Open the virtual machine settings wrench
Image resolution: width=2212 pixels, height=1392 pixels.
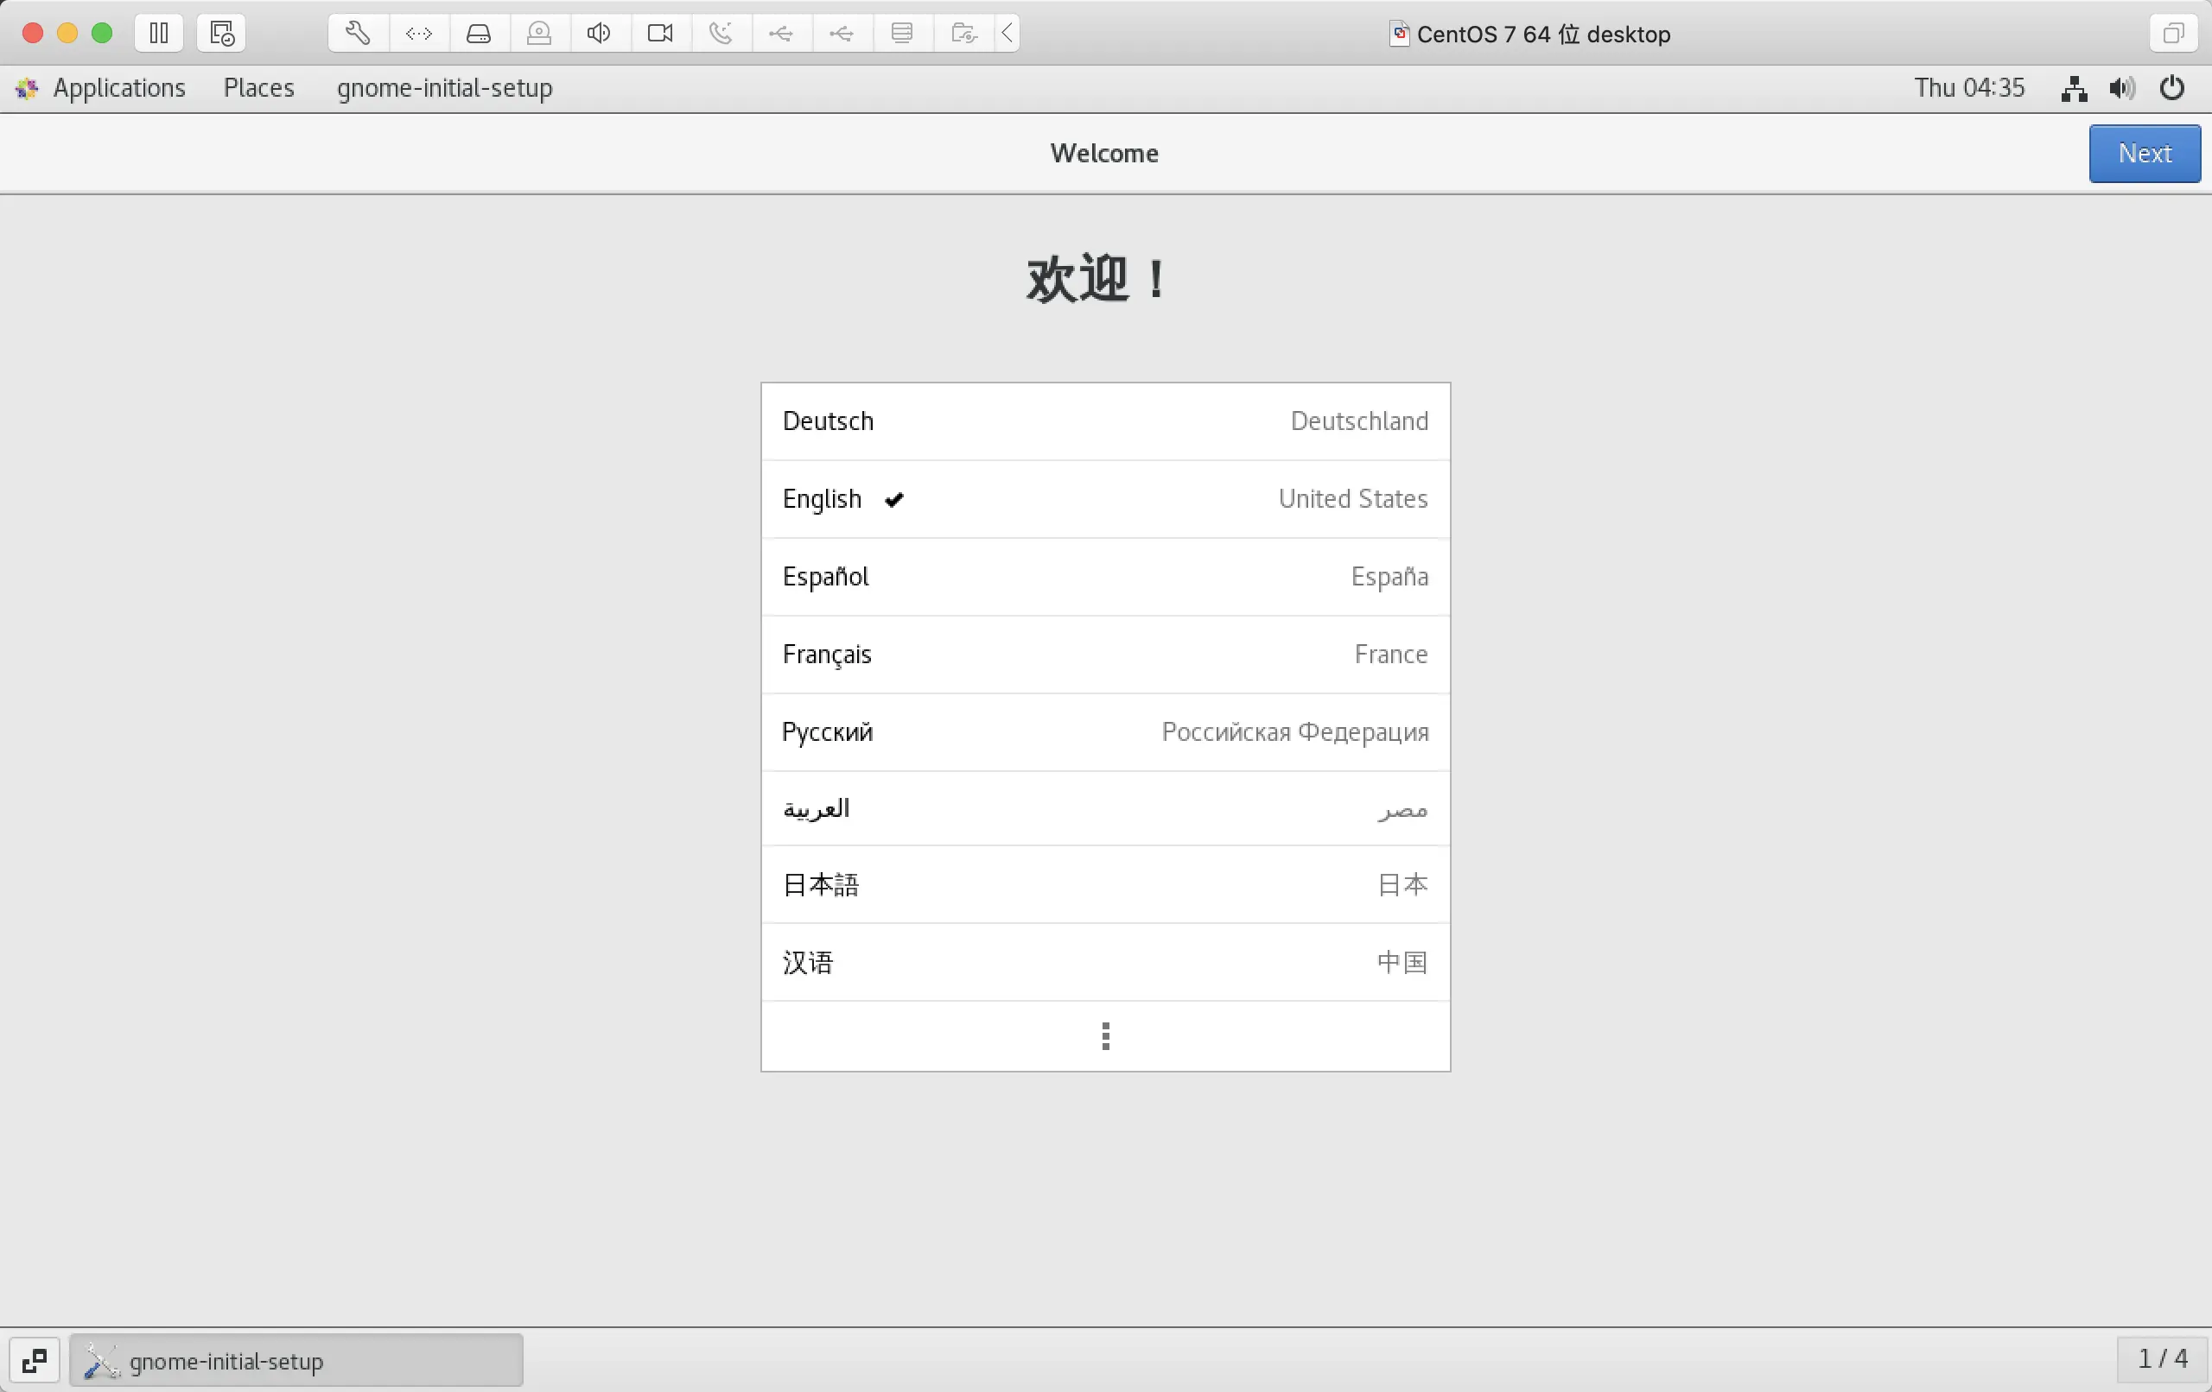[358, 34]
